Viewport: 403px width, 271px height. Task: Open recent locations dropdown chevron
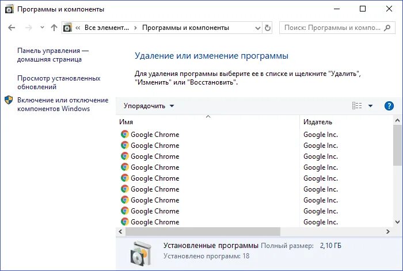pyautogui.click(x=42, y=27)
